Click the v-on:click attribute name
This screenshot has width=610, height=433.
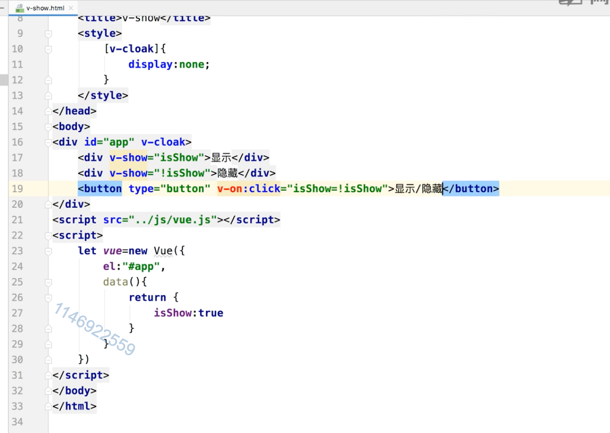pos(249,189)
